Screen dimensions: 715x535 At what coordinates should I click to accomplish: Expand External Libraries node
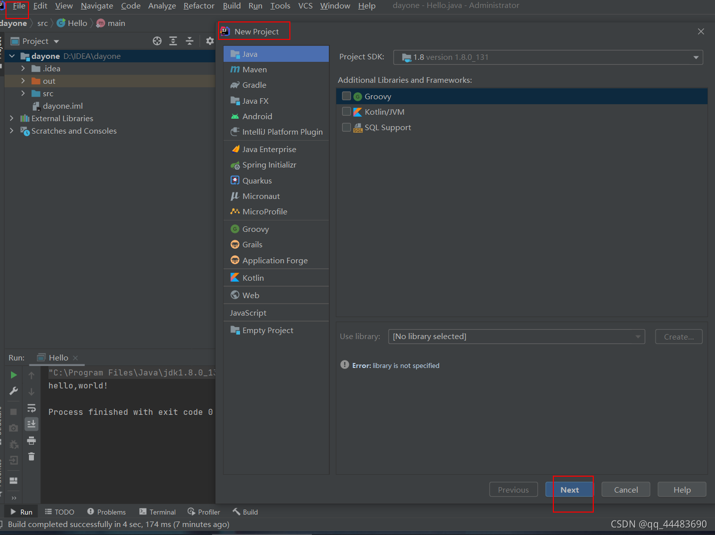click(12, 118)
